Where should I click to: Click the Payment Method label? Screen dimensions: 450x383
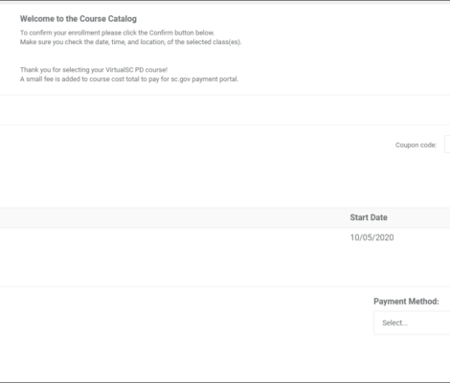coord(406,302)
